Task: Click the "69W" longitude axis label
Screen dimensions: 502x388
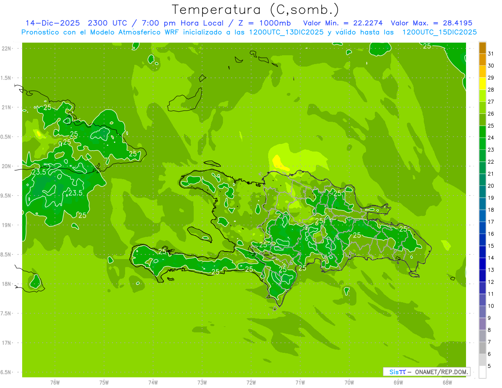Action: point(398,383)
